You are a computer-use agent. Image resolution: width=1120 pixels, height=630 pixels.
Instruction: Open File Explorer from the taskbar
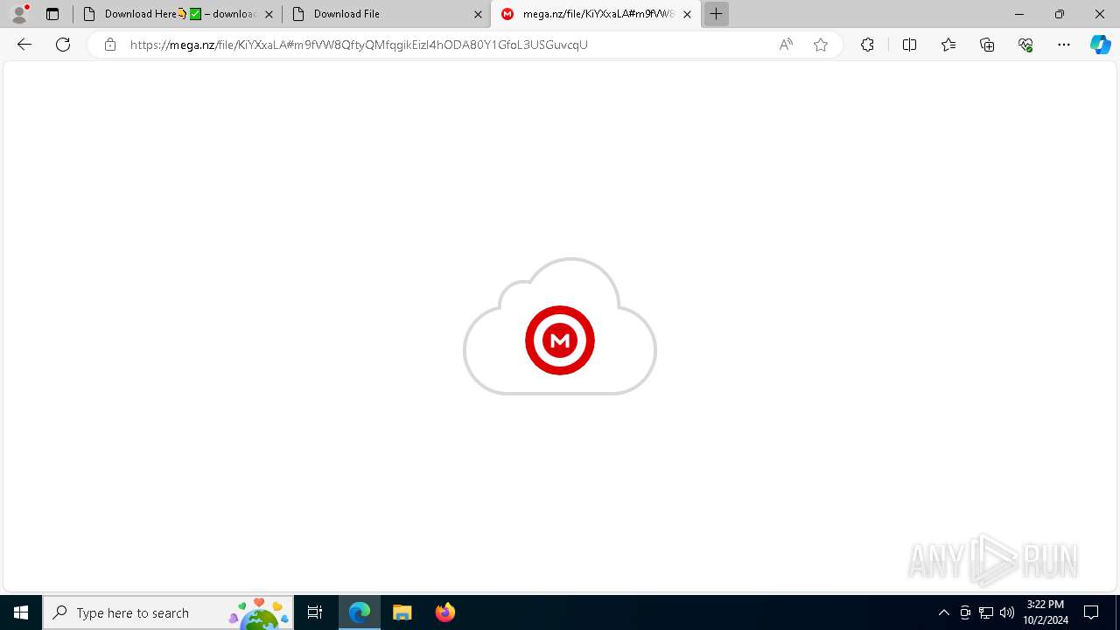[x=402, y=612]
